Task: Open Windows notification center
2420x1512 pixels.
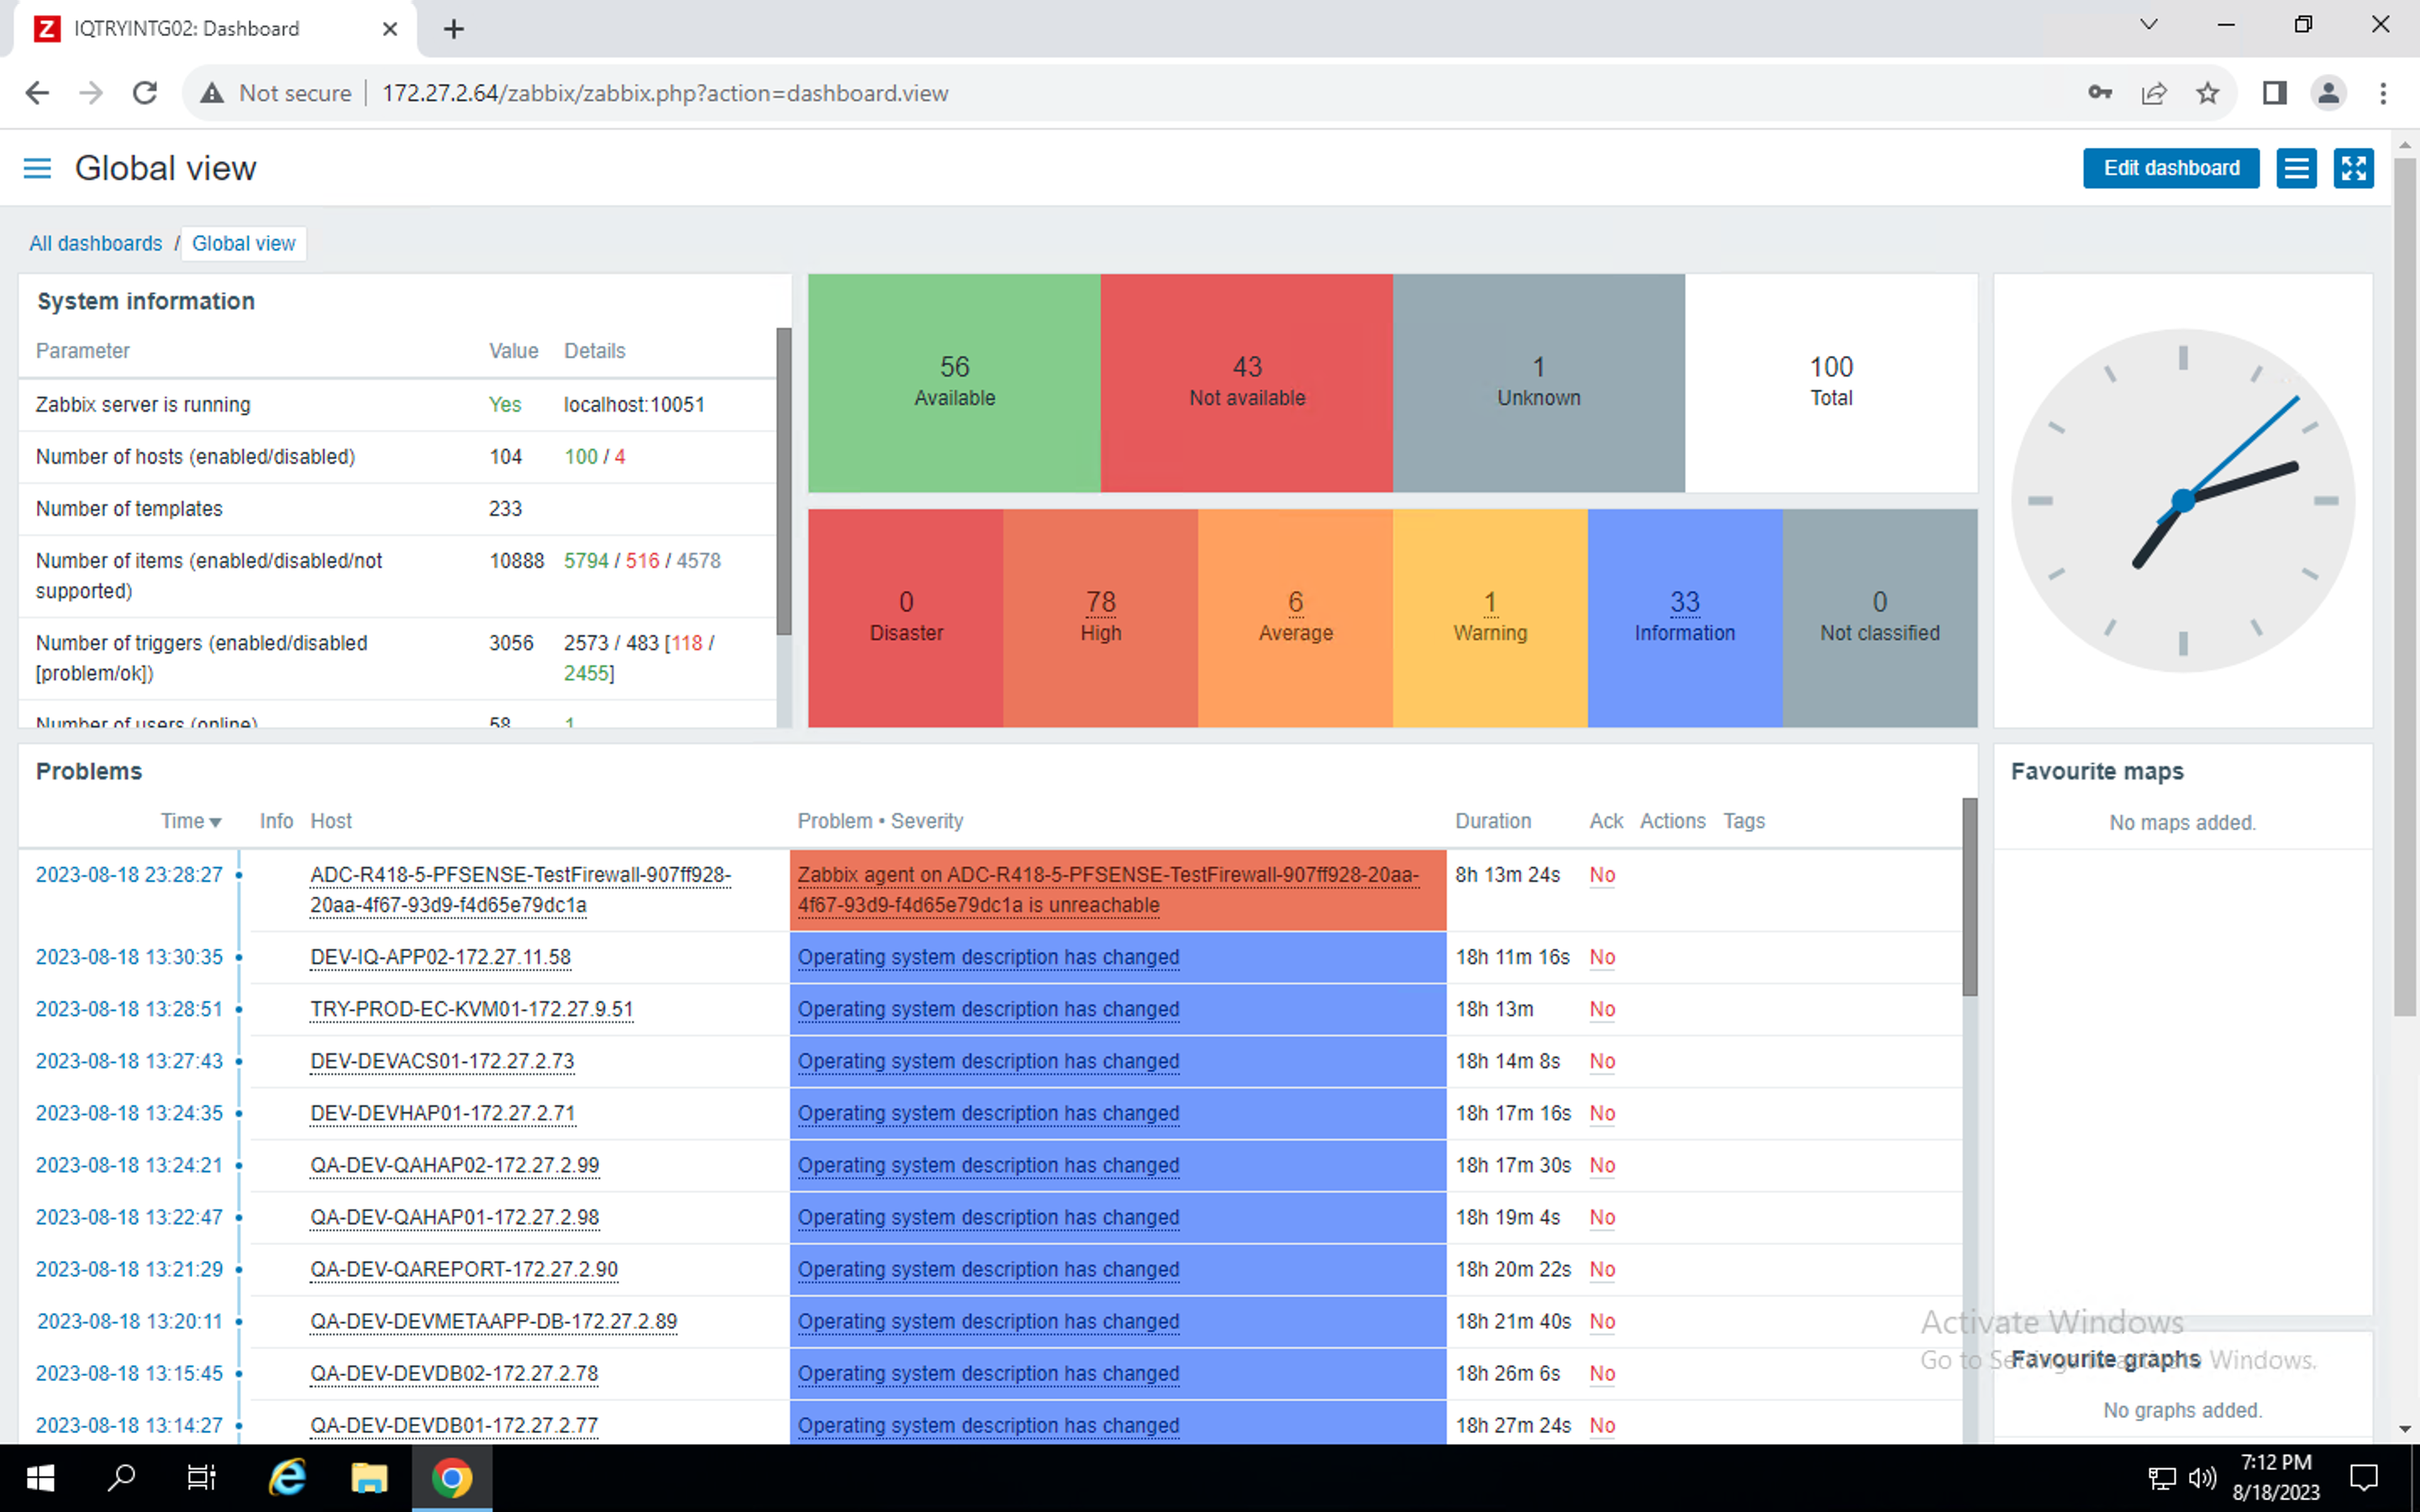Action: (x=2365, y=1478)
